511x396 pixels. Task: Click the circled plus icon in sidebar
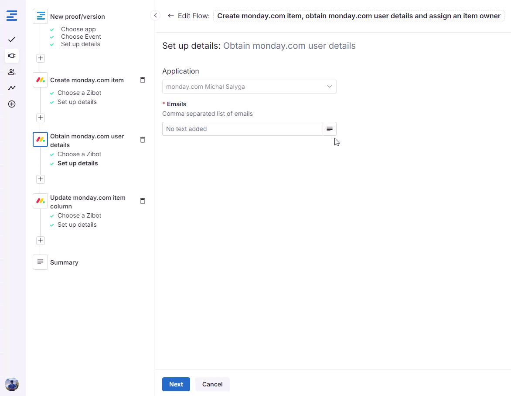pos(12,104)
